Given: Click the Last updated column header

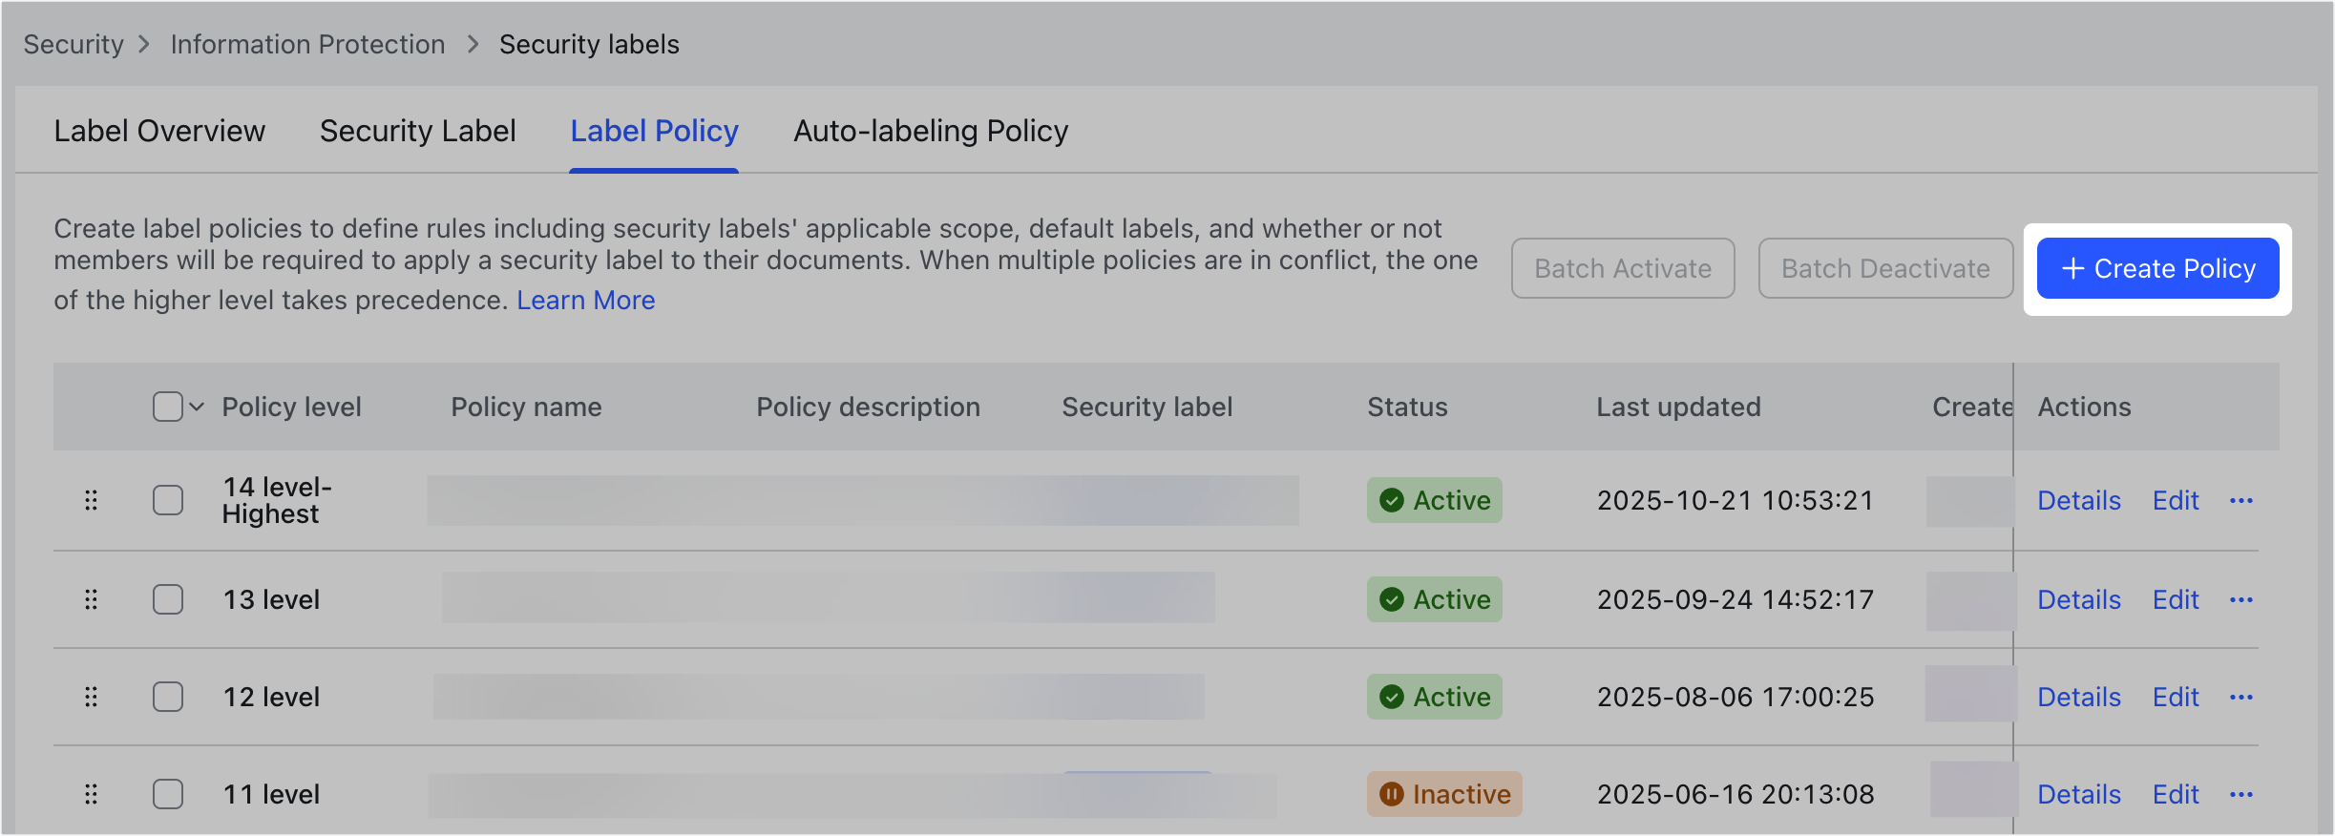Looking at the screenshot, I should [x=1678, y=407].
